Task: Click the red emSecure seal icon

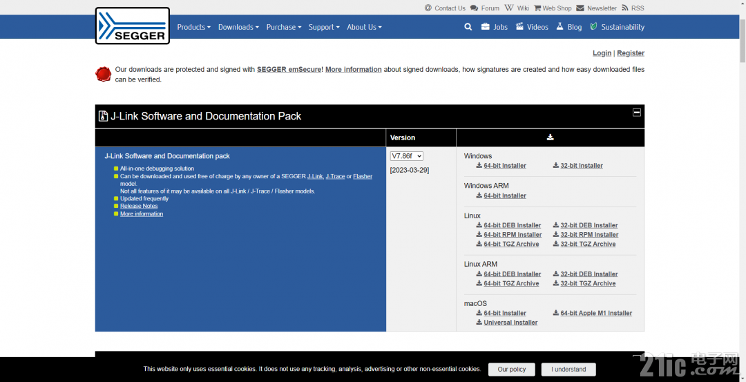Action: (103, 74)
